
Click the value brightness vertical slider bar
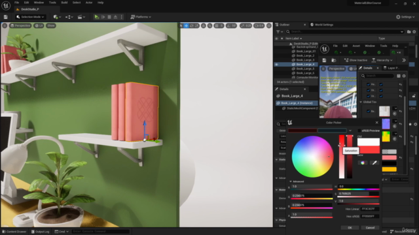point(350,157)
